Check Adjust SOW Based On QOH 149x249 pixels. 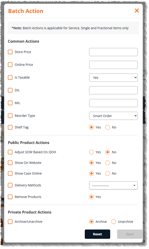click(x=10, y=152)
